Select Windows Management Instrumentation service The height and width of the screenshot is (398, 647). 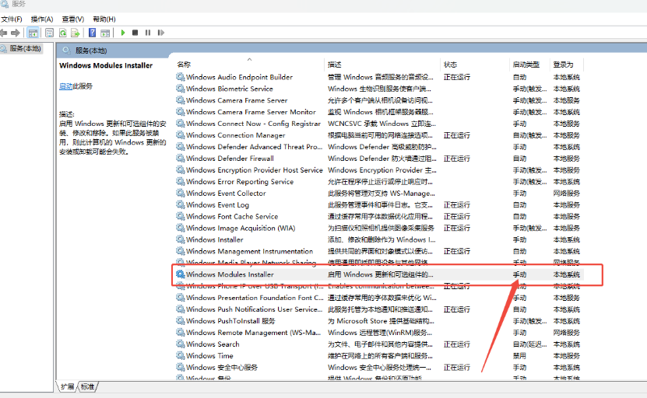click(250, 251)
